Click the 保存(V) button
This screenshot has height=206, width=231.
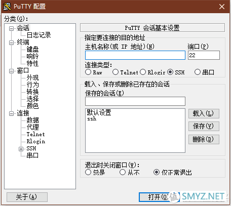[204, 126]
